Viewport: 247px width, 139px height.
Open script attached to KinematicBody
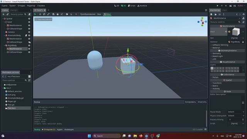(26, 36)
